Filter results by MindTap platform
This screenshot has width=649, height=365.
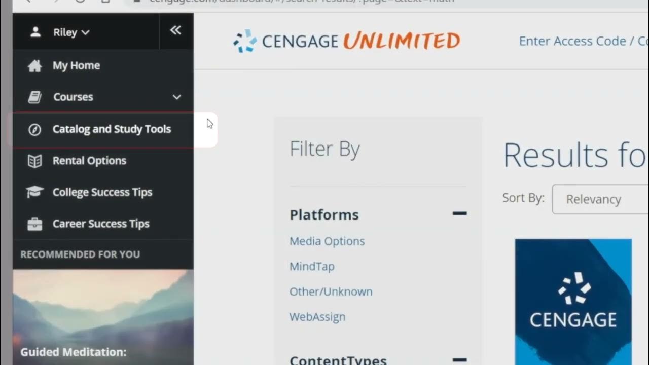click(x=312, y=266)
